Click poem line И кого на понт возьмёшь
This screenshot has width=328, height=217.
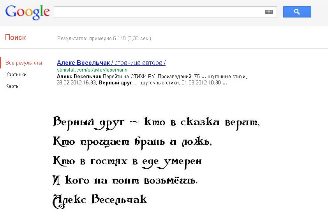125,180
